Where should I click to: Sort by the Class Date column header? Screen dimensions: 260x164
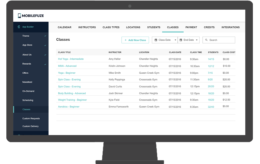[x=175, y=52]
